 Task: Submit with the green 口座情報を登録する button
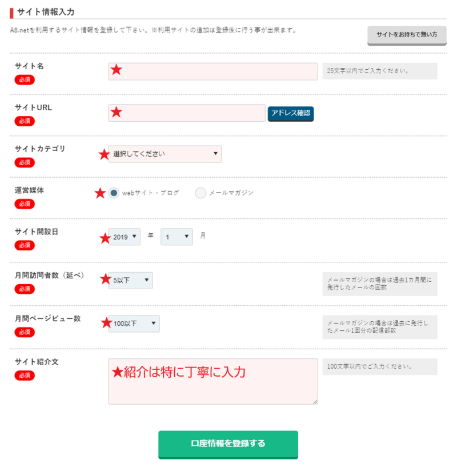[228, 444]
